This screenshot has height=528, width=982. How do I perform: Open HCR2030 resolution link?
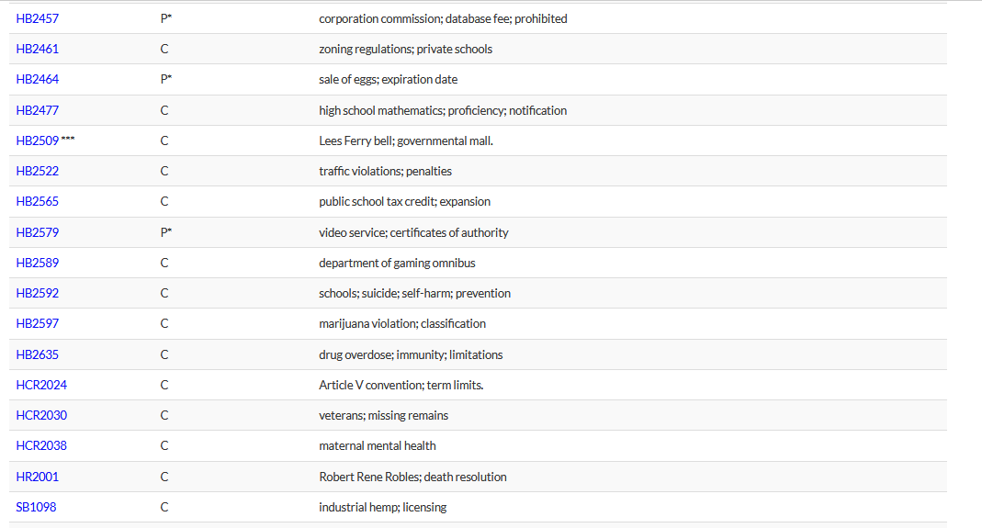[41, 415]
